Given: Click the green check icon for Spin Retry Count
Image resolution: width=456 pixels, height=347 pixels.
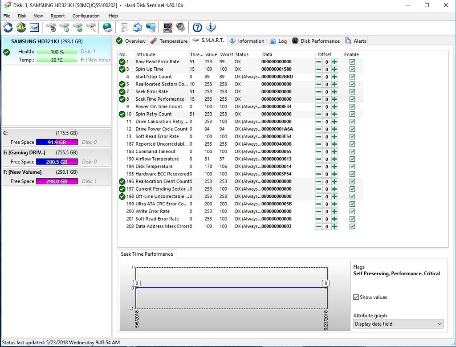Looking at the screenshot, I should (x=122, y=114).
